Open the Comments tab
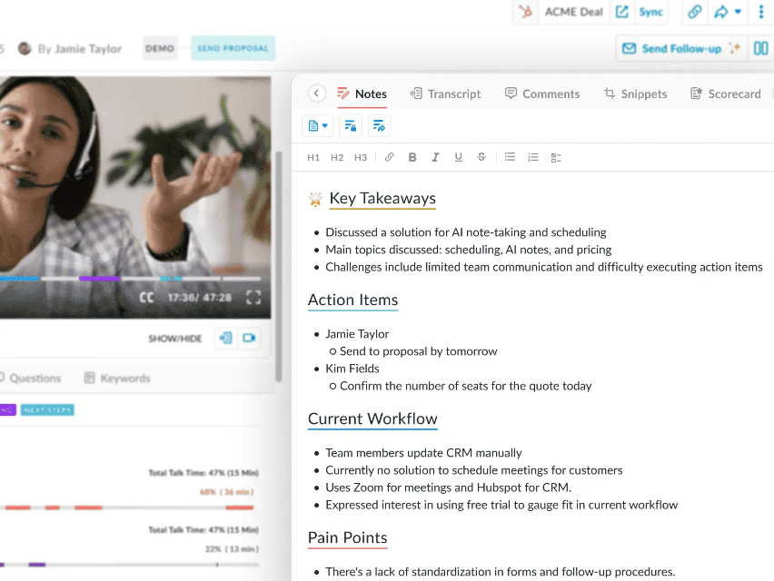Image resolution: width=774 pixels, height=581 pixels. (x=542, y=94)
